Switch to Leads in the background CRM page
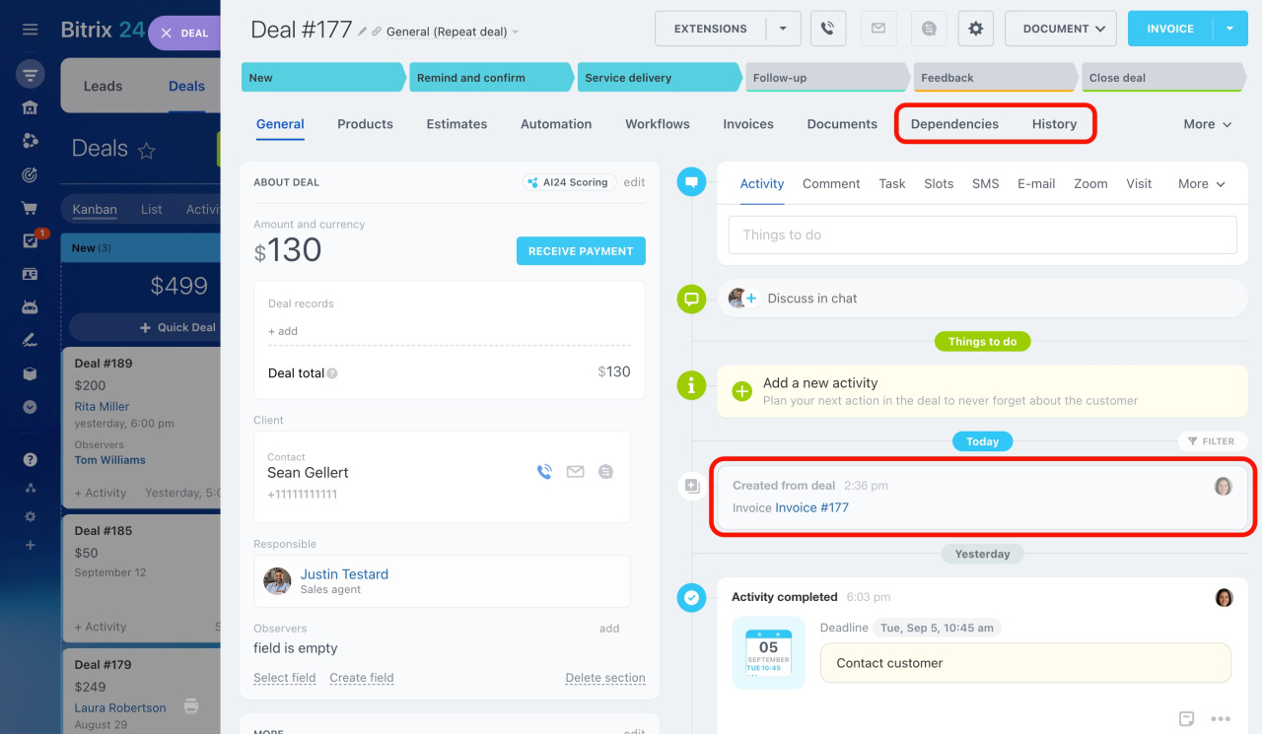The height and width of the screenshot is (734, 1262). click(x=103, y=86)
